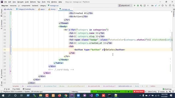The image size is (175, 98).
Task: Open the Navigate menu
Action: click(x=21, y=2)
